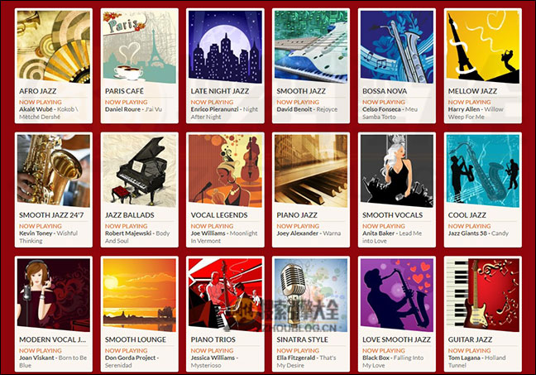Image resolution: width=536 pixels, height=375 pixels.
Task: Open the Smooth Jazz 24'7 title link
Action: pos(51,215)
